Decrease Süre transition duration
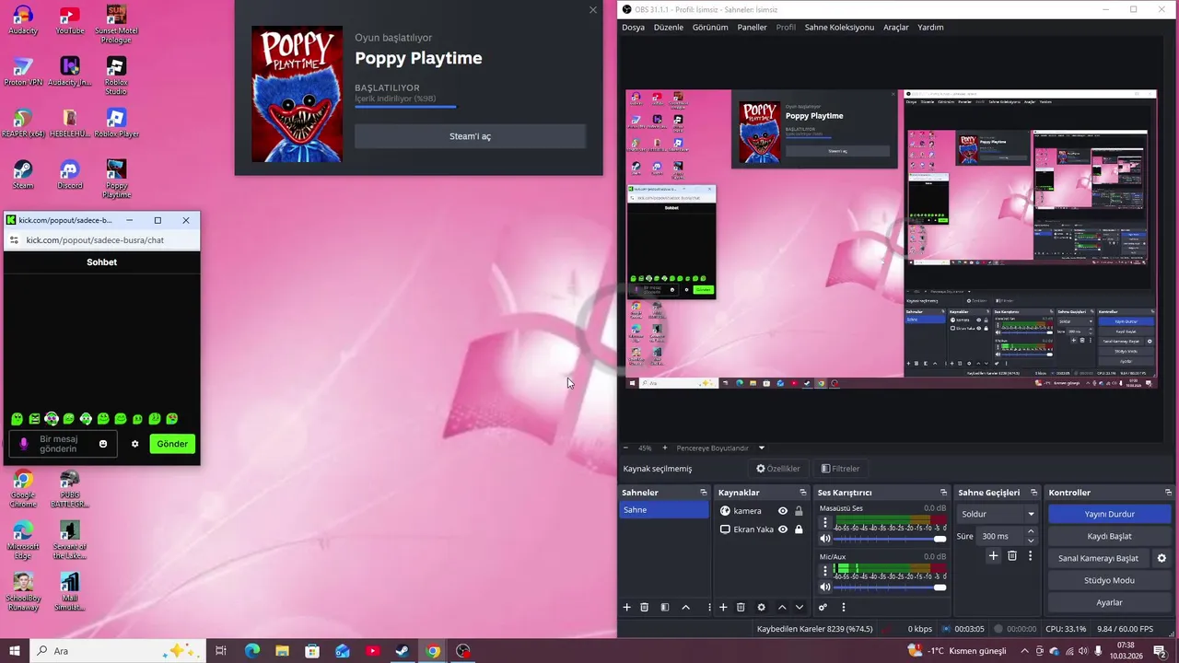1179x663 pixels. pos(1030,540)
